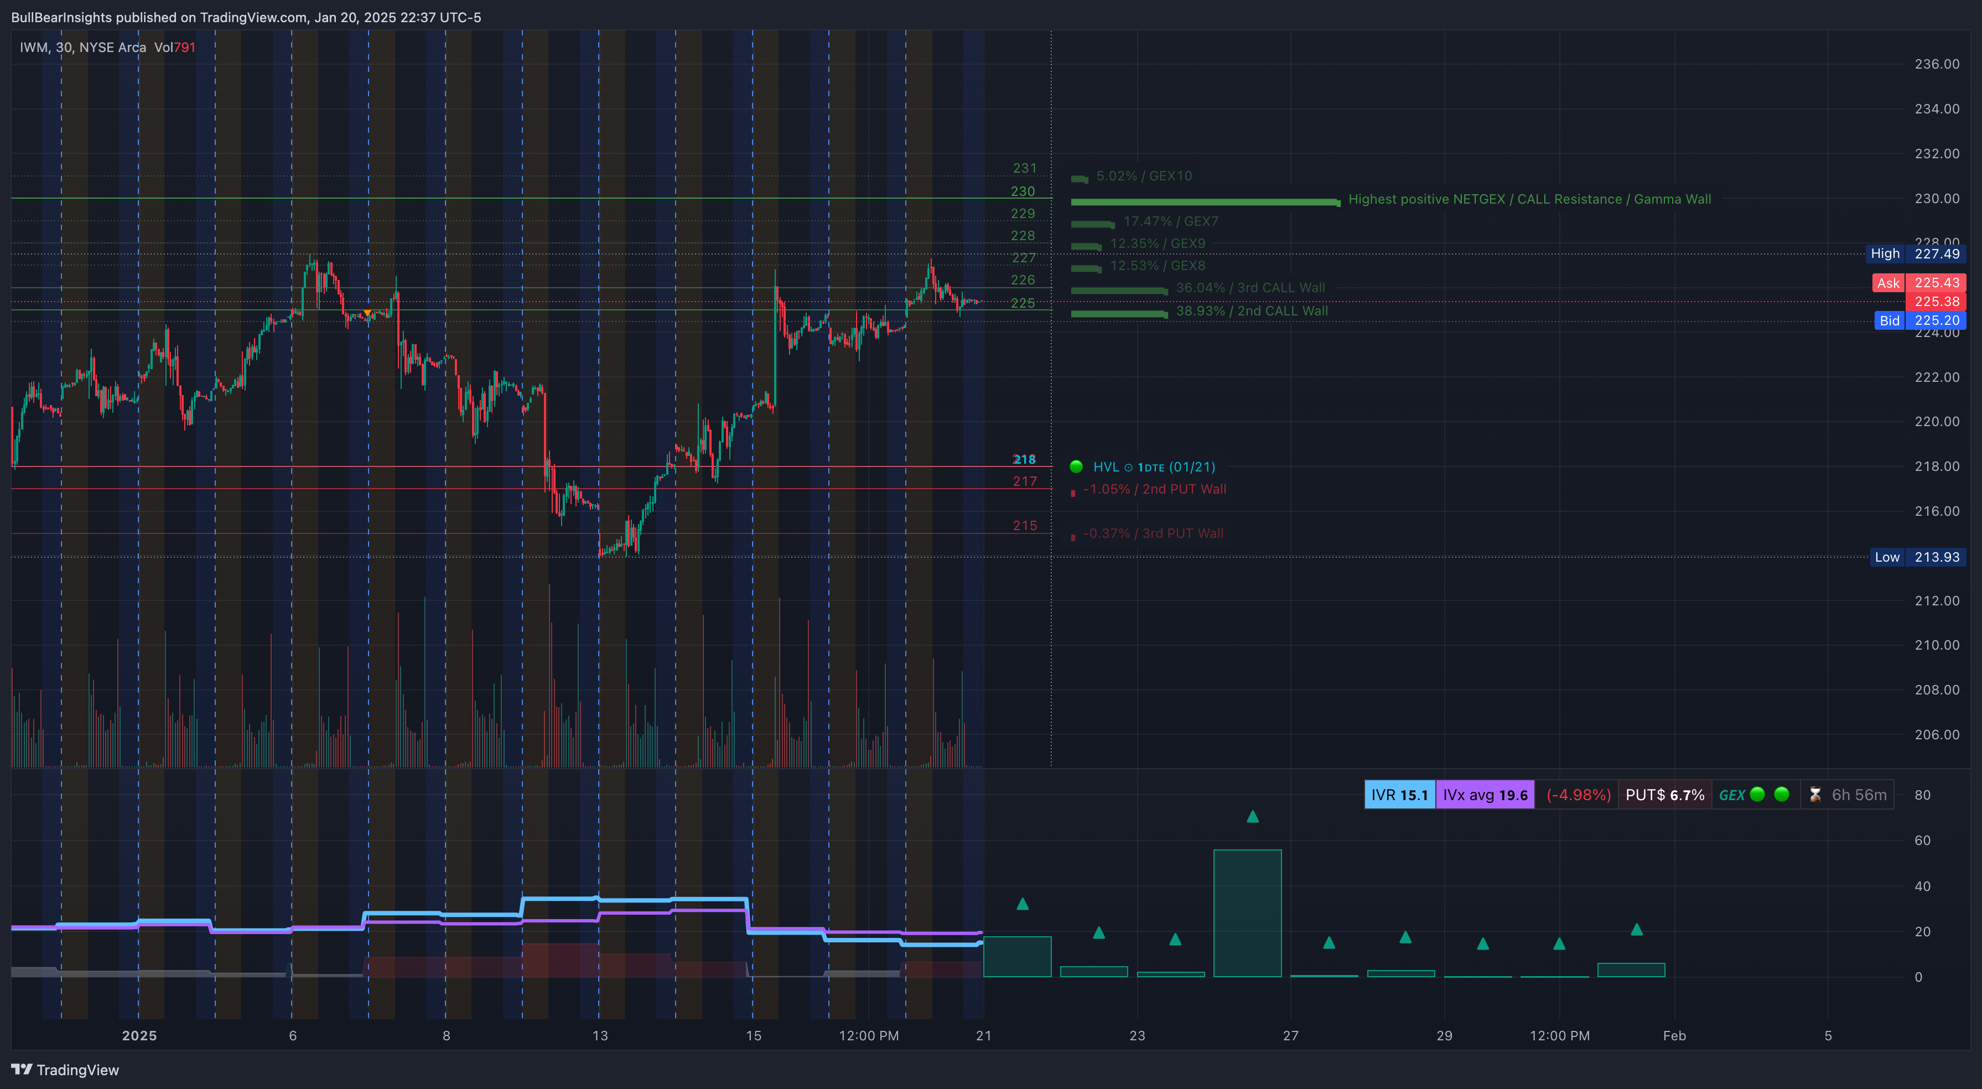Click the red 225.38 last price label
The image size is (1982, 1089).
click(x=1936, y=302)
